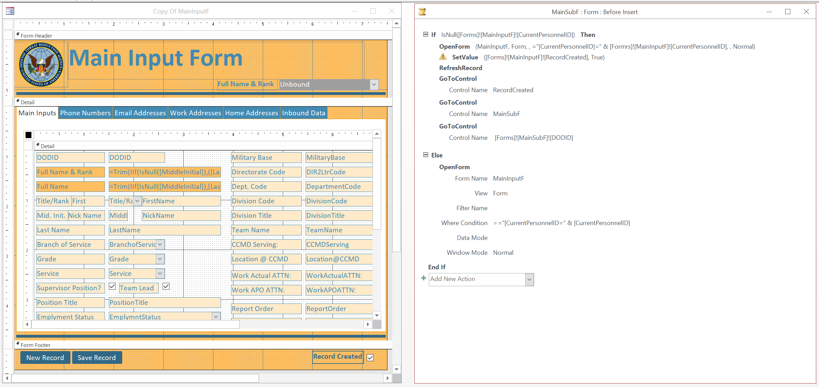Viewport: 819px width, 387px height.
Task: Click the black form selector square on the subform
Action: pos(28,135)
